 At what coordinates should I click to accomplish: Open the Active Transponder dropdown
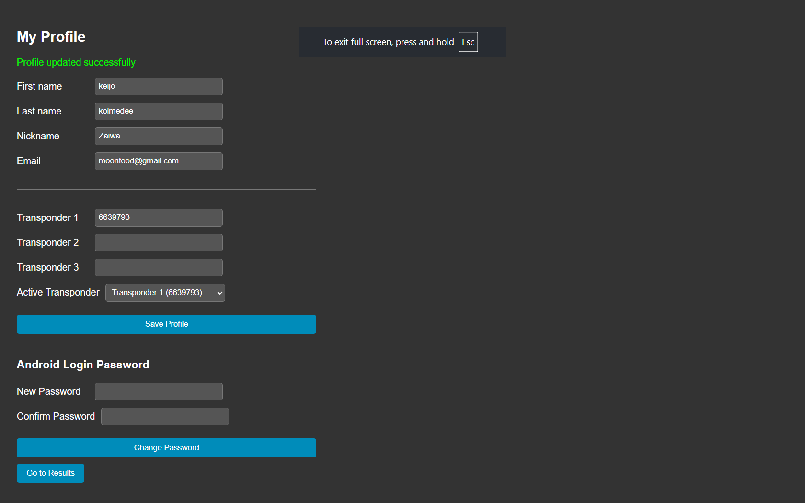coord(165,293)
